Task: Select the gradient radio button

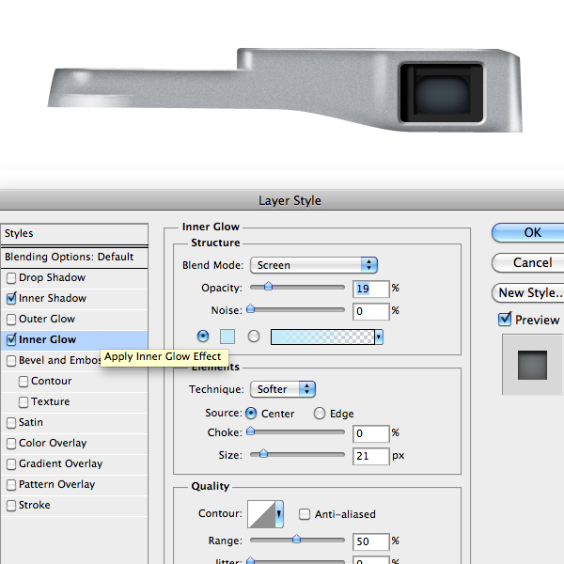Action: (x=254, y=336)
